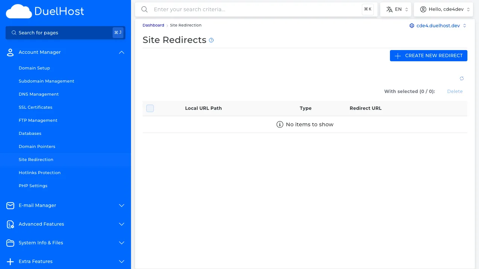This screenshot has width=479, height=269.
Task: Click the Account Manager person icon
Action: 10,52
